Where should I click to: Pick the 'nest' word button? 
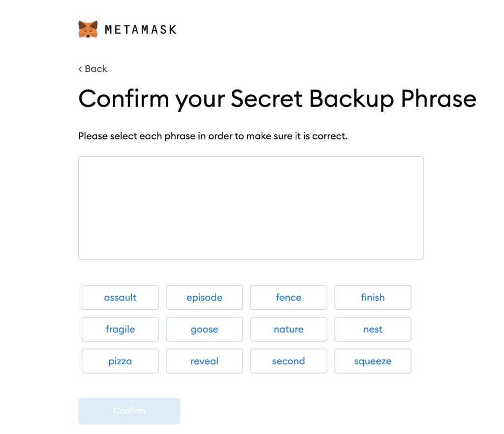tap(373, 329)
